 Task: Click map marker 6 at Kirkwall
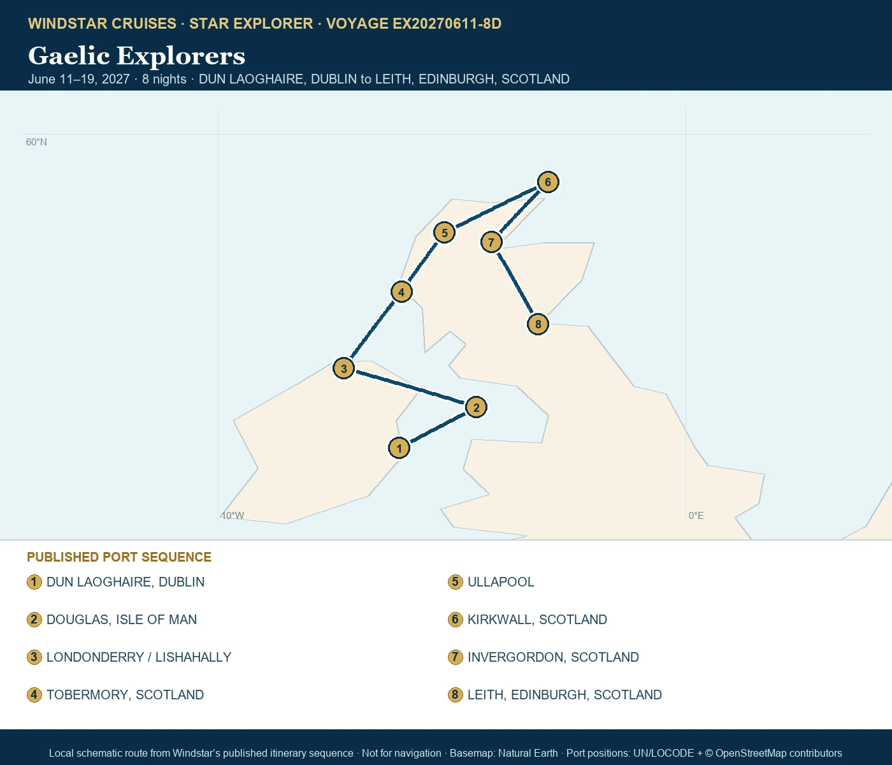click(x=548, y=182)
